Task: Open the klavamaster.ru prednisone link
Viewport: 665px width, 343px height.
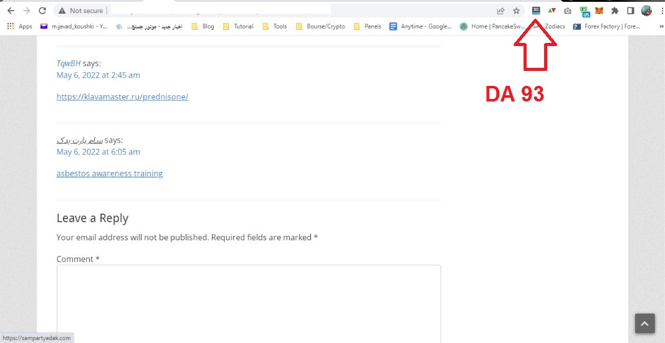Action: (122, 96)
